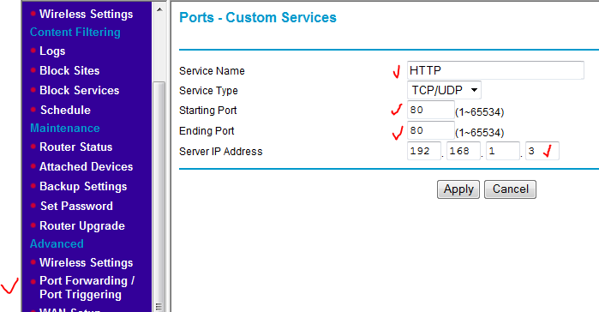Viewport: 599px width, 312px height.
Task: Open Block Services settings
Action: [x=80, y=91]
